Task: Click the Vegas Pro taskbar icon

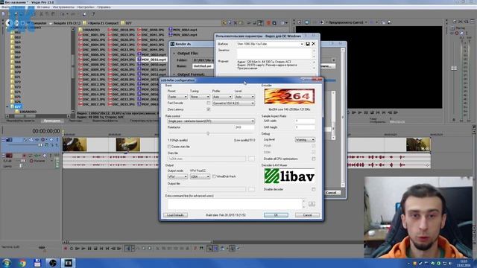Action: [x=68, y=263]
